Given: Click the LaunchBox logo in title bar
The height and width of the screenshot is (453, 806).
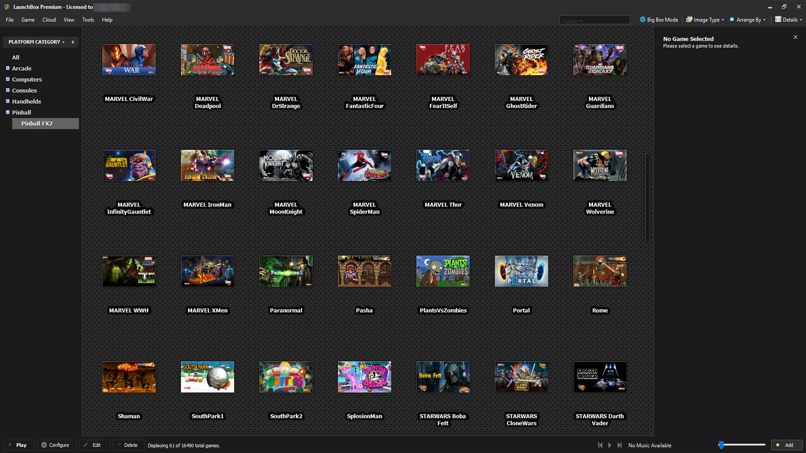Looking at the screenshot, I should [7, 7].
